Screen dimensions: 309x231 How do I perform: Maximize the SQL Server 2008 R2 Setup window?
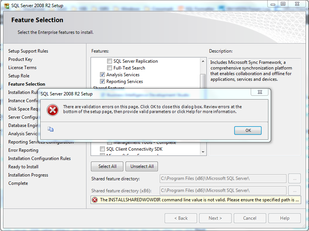[283, 4]
